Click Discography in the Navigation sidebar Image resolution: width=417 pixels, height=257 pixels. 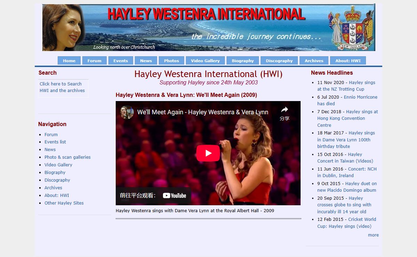pyautogui.click(x=57, y=180)
